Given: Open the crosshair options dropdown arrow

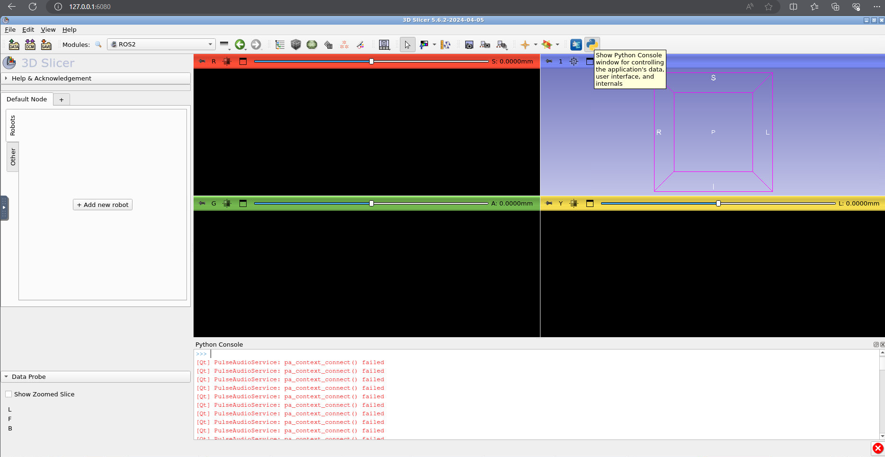Looking at the screenshot, I should point(536,45).
